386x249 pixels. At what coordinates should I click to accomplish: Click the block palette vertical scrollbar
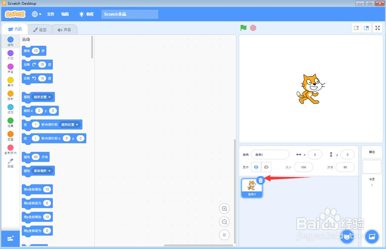pos(92,47)
